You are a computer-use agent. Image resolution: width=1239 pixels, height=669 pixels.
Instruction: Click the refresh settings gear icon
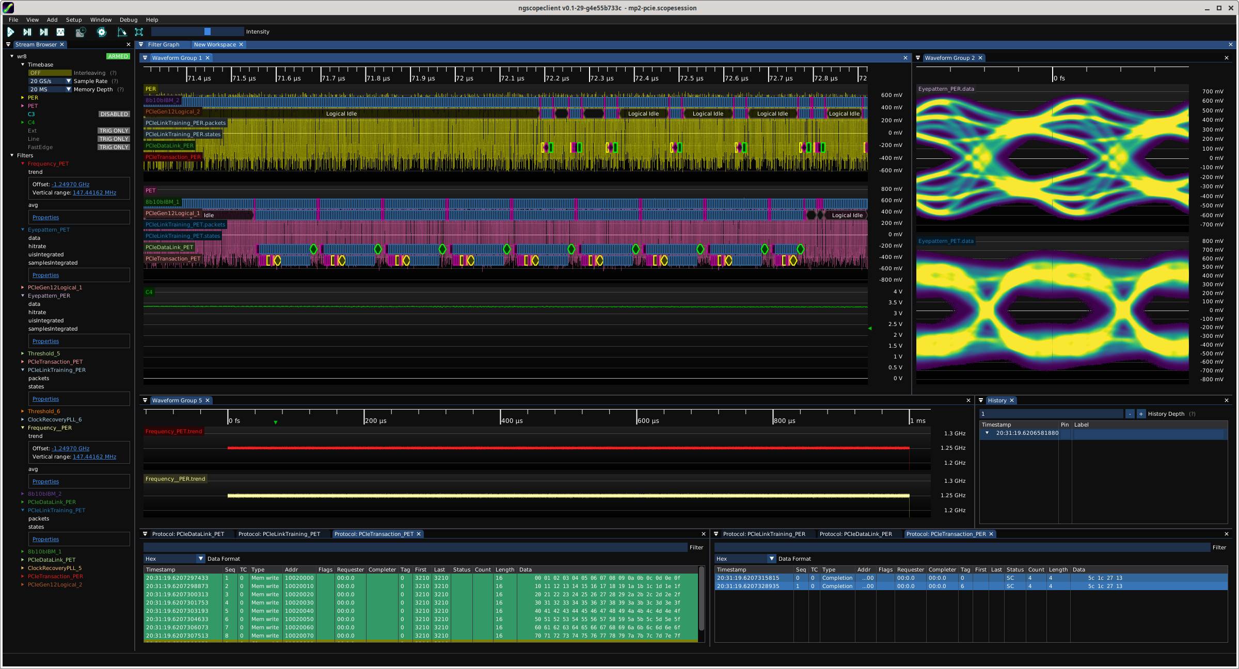[x=102, y=32]
